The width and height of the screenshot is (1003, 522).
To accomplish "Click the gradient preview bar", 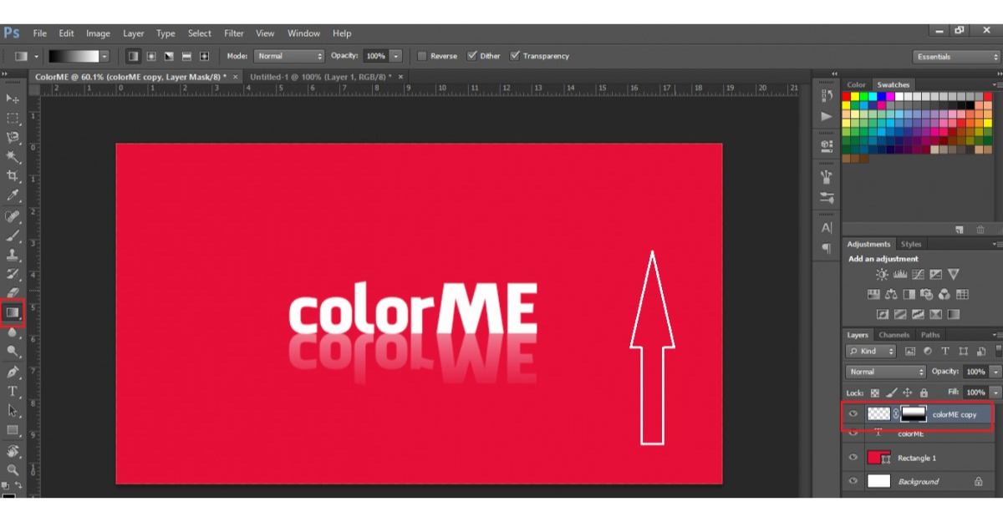I will point(74,56).
